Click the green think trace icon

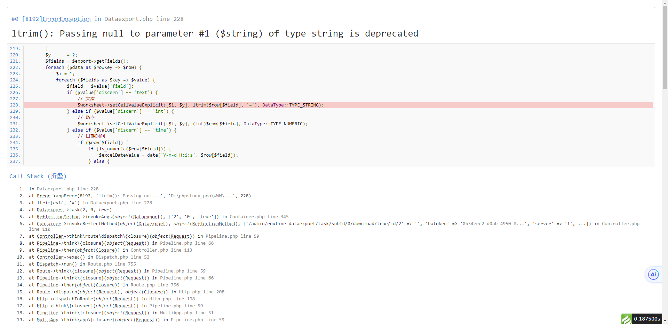coord(626,319)
